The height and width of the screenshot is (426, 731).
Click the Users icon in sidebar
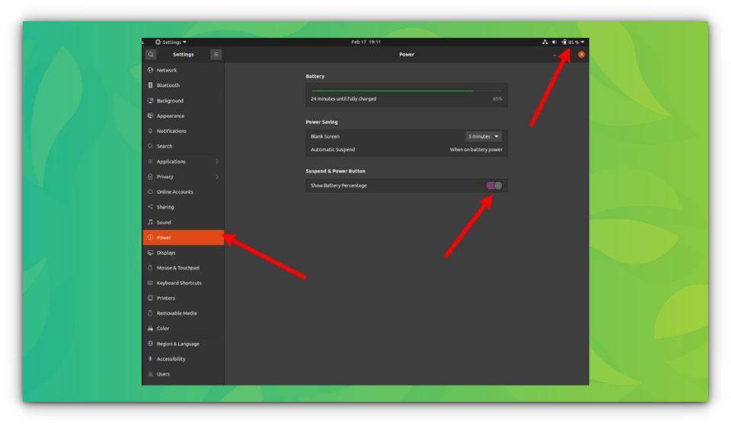(x=150, y=374)
